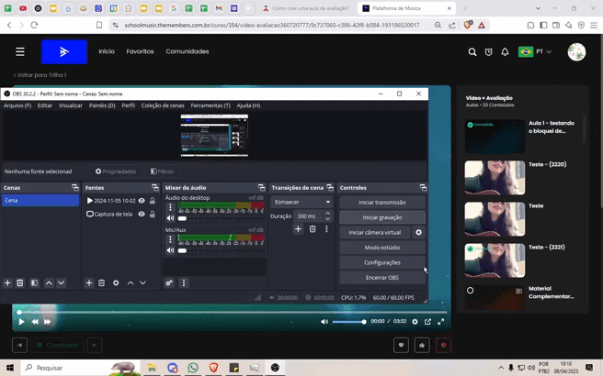Open Mic/Aux three-dot options
The image size is (603, 376).
tap(170, 239)
